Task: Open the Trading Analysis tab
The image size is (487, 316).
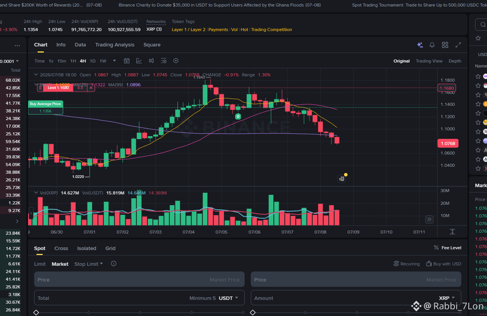Action: pyautogui.click(x=115, y=45)
